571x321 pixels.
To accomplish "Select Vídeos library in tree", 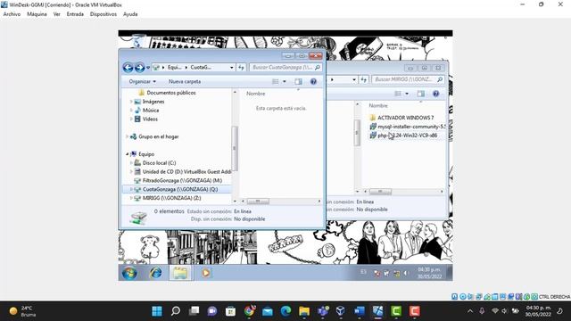I will (x=150, y=119).
